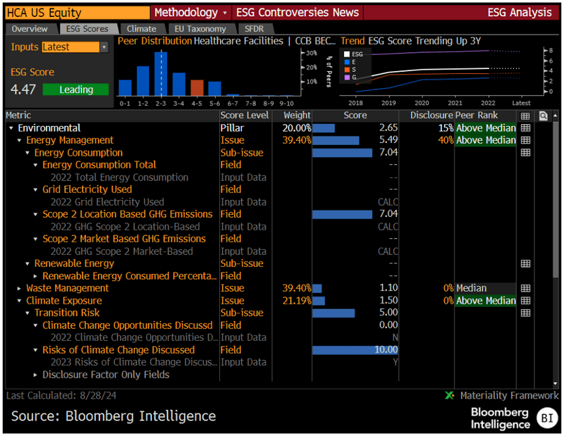This screenshot has height=436, width=564.
Task: Click Above Median rank for Environmental
Action: (x=486, y=128)
